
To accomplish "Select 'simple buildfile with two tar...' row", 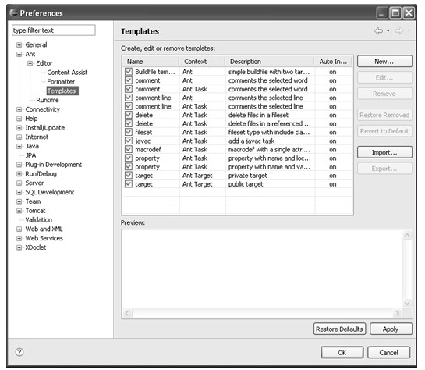I will coord(238,72).
